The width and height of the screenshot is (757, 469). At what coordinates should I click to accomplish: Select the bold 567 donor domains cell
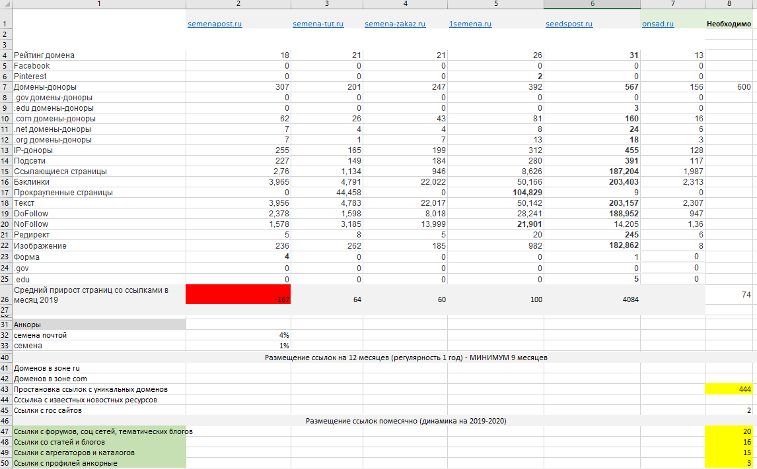[x=592, y=87]
